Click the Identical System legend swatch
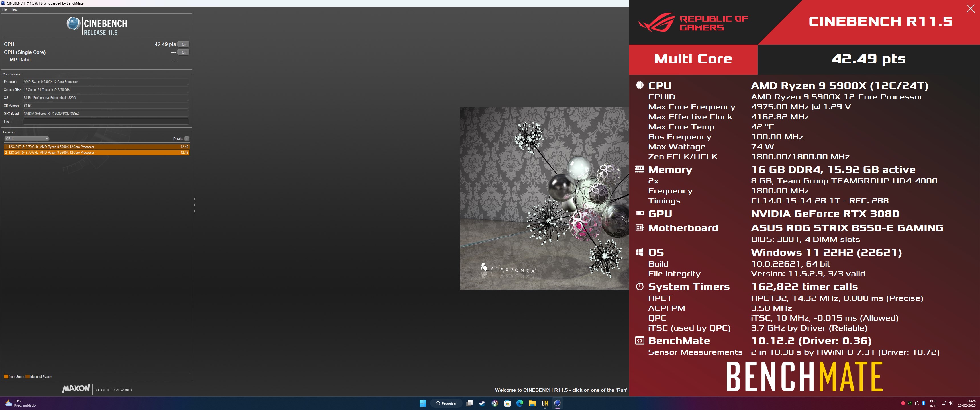 (x=27, y=376)
